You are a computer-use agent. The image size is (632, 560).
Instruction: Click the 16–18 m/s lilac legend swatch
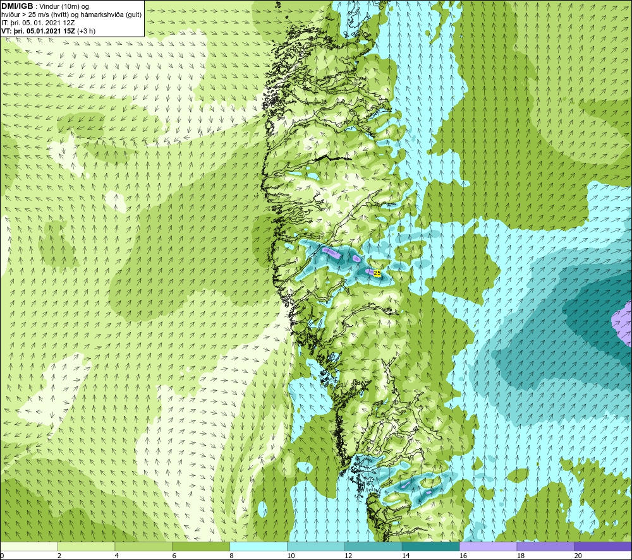coord(488,546)
